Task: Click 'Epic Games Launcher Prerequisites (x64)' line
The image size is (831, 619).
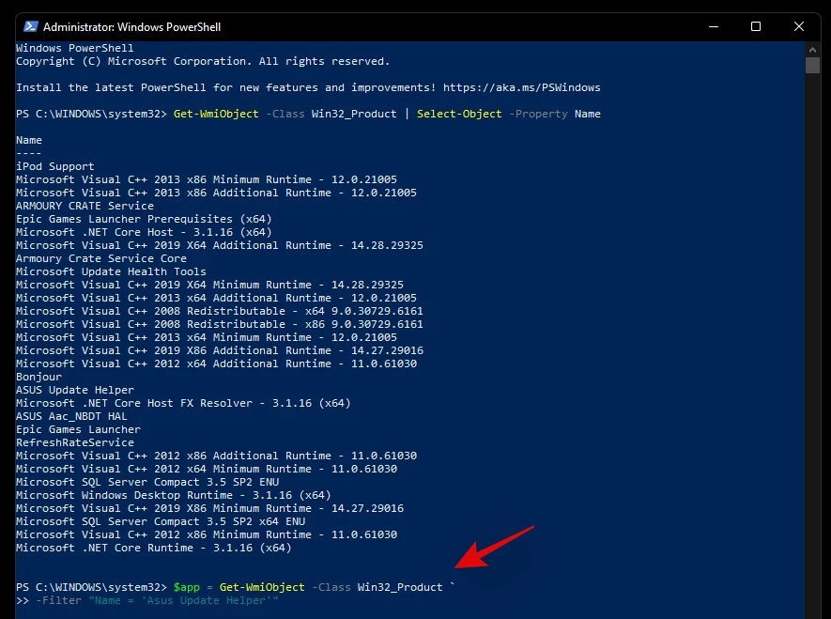Action: click(x=144, y=219)
